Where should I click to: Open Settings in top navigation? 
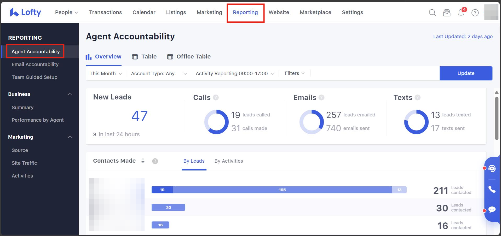[x=352, y=12]
